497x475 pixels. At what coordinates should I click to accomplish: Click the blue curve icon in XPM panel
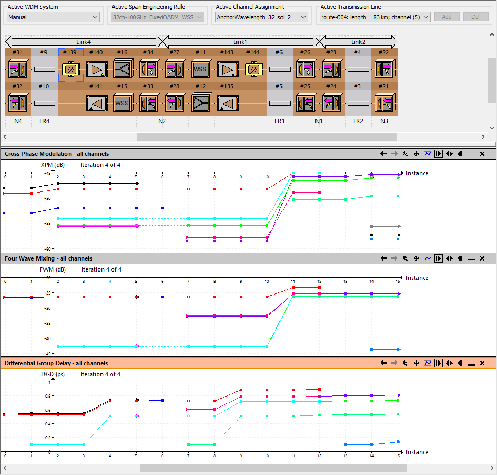(427, 154)
